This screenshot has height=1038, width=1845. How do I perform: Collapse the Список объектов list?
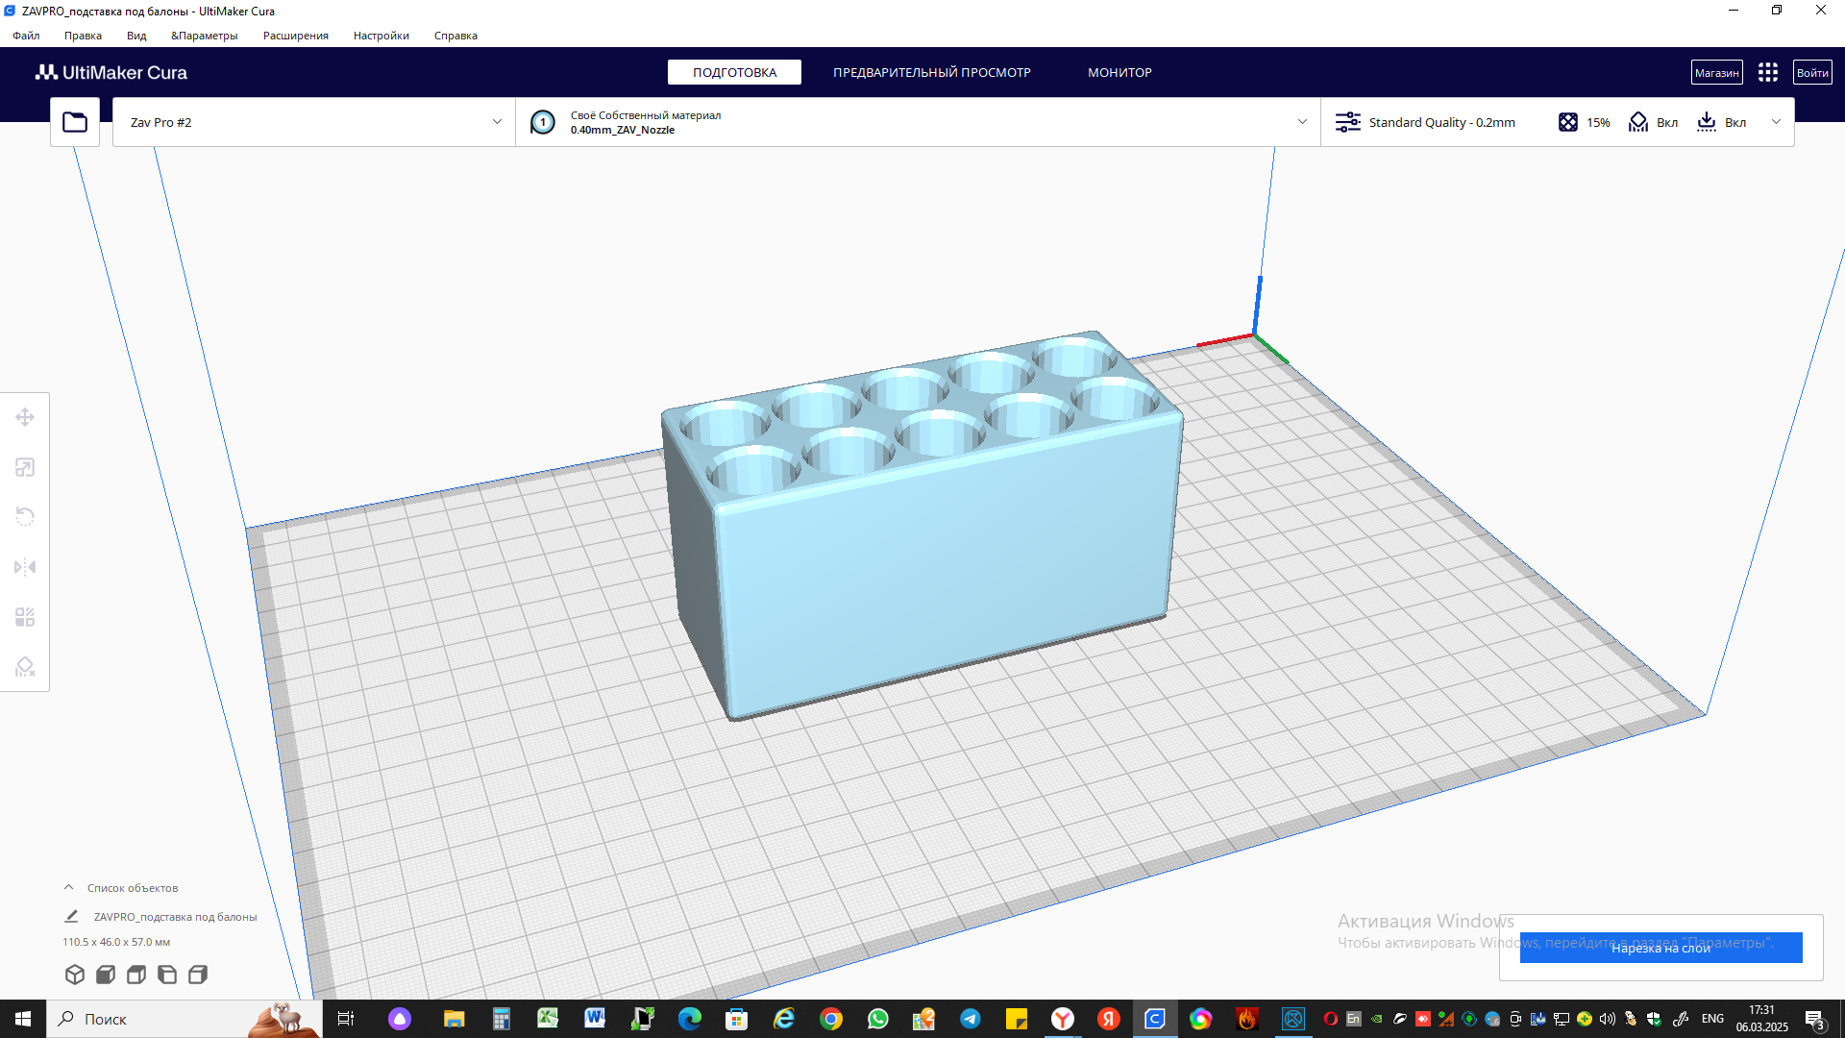tap(69, 887)
